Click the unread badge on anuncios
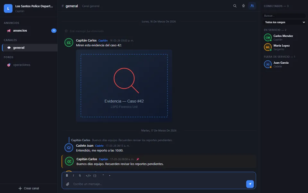Screen dimensions: 308x193 [54, 31]
